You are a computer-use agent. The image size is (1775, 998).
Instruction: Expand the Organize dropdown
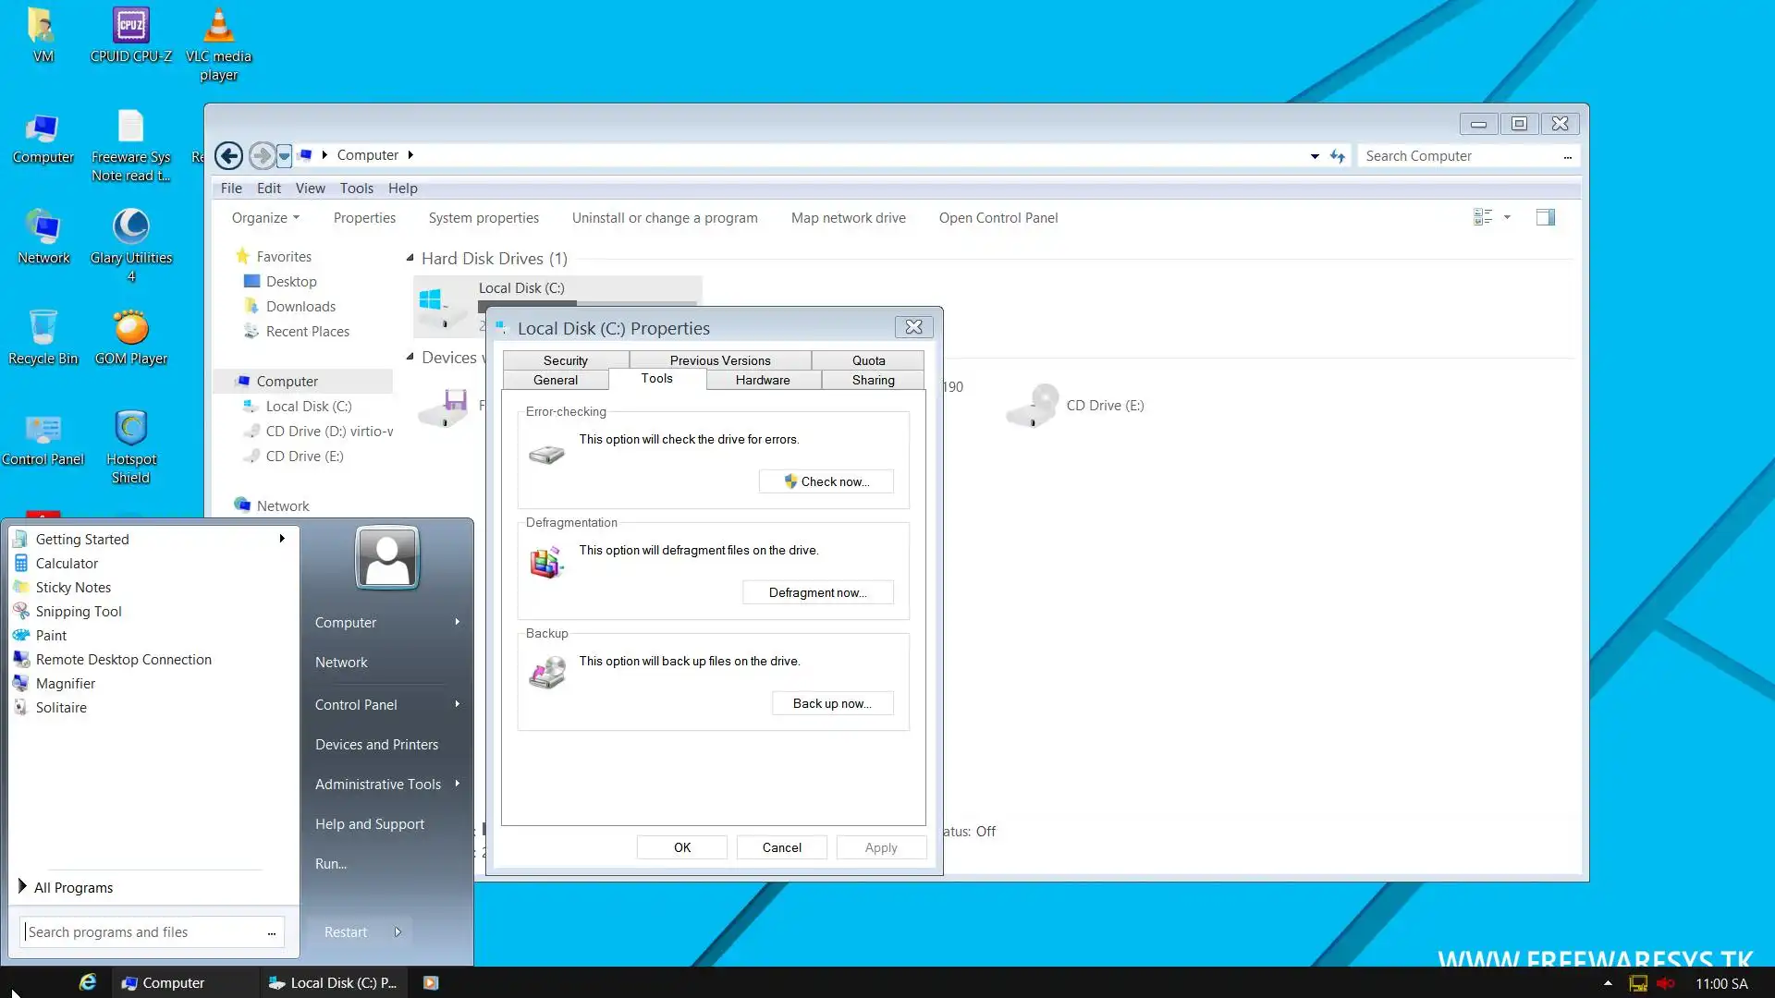click(x=265, y=218)
